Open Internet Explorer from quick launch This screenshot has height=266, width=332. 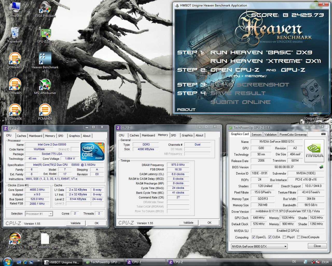point(25,262)
